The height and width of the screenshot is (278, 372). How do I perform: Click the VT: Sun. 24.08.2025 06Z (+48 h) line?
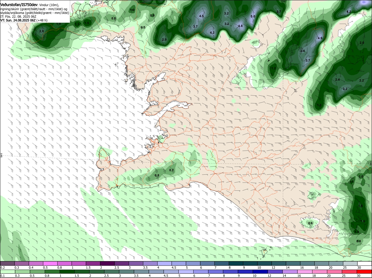(x=24, y=20)
